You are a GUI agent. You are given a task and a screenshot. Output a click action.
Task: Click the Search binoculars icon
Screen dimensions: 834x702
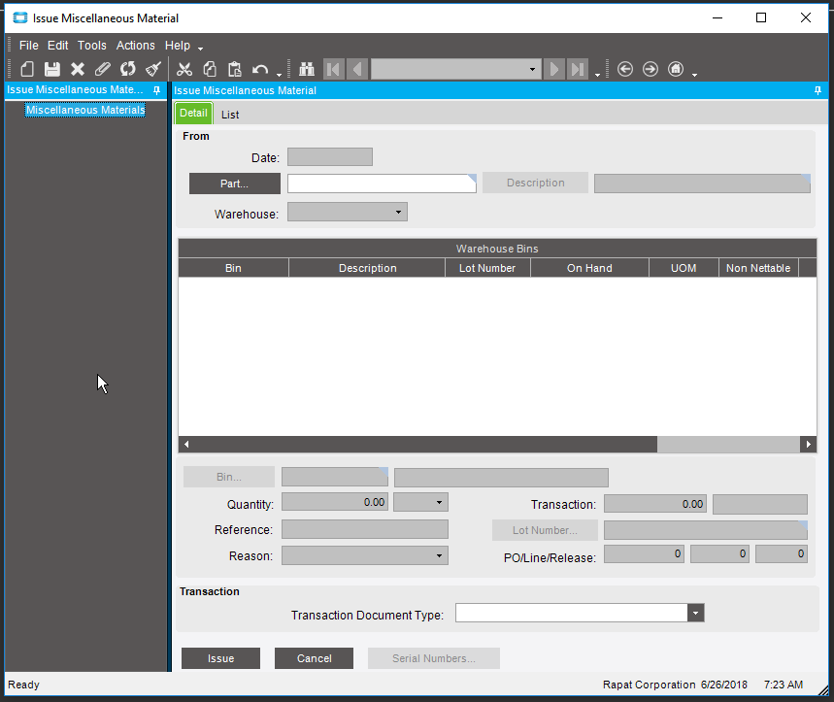[x=307, y=69]
